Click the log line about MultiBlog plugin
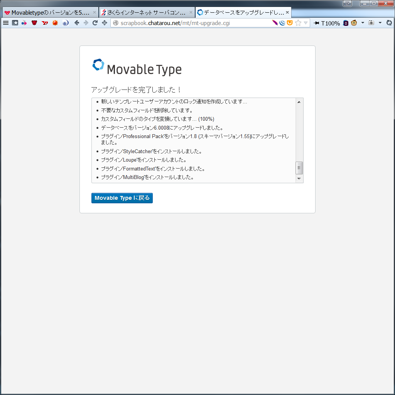 [147, 177]
